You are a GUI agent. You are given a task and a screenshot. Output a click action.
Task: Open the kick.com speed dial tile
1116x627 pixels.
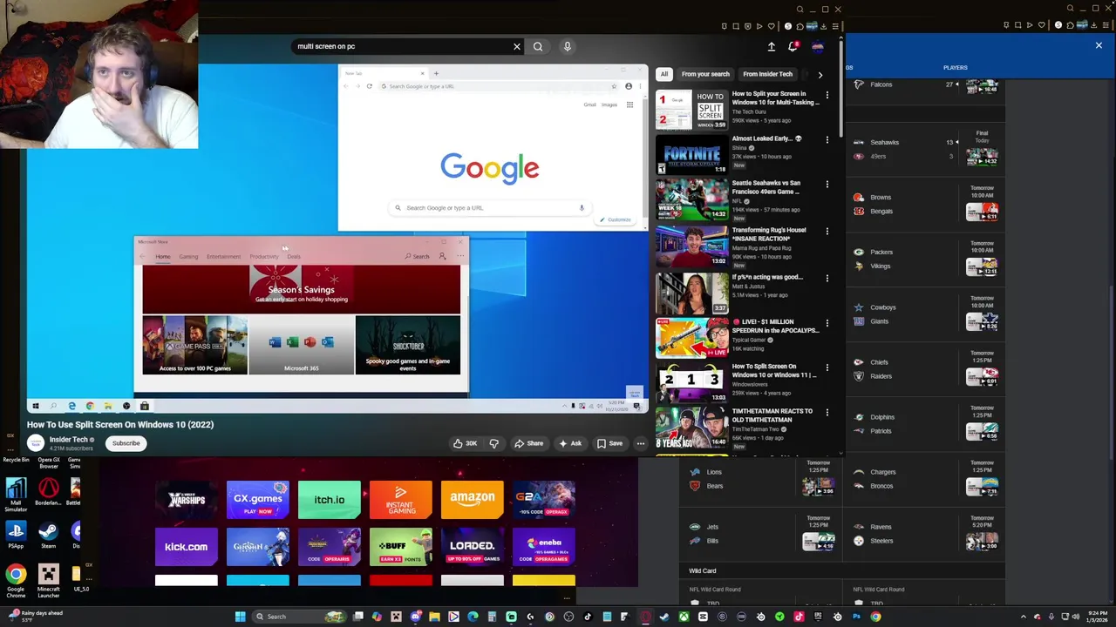187,546
